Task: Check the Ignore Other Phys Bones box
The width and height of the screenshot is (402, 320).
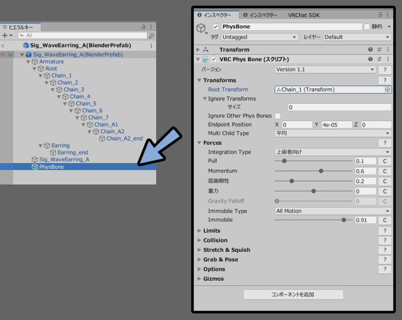Action: click(278, 116)
